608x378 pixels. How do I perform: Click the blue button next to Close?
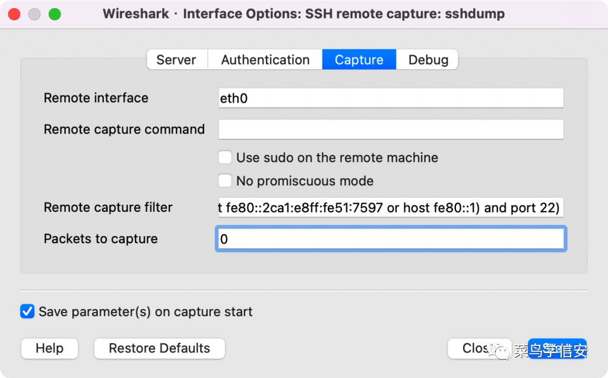point(558,348)
